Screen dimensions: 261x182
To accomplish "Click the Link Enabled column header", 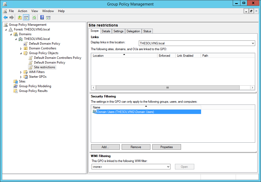I will pyautogui.click(x=188, y=56).
